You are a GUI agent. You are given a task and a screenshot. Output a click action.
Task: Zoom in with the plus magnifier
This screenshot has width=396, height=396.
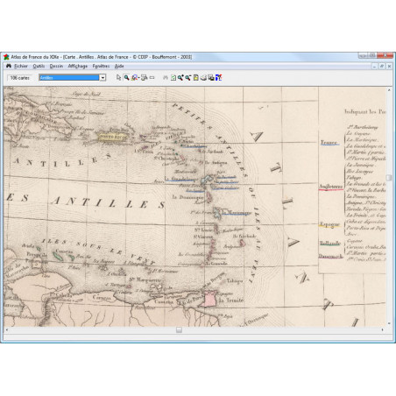tap(180, 78)
